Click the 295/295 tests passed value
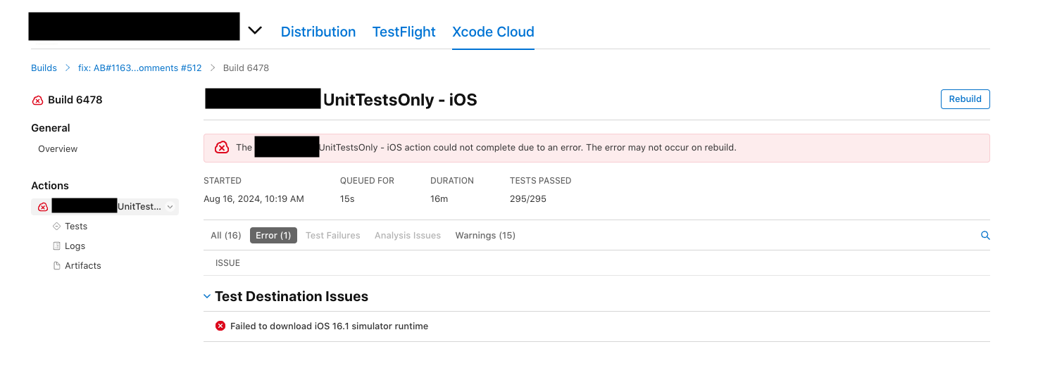Screen dimensions: 1050x375 coord(528,199)
